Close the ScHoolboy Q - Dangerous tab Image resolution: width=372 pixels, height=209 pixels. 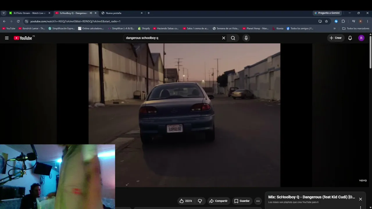point(95,13)
